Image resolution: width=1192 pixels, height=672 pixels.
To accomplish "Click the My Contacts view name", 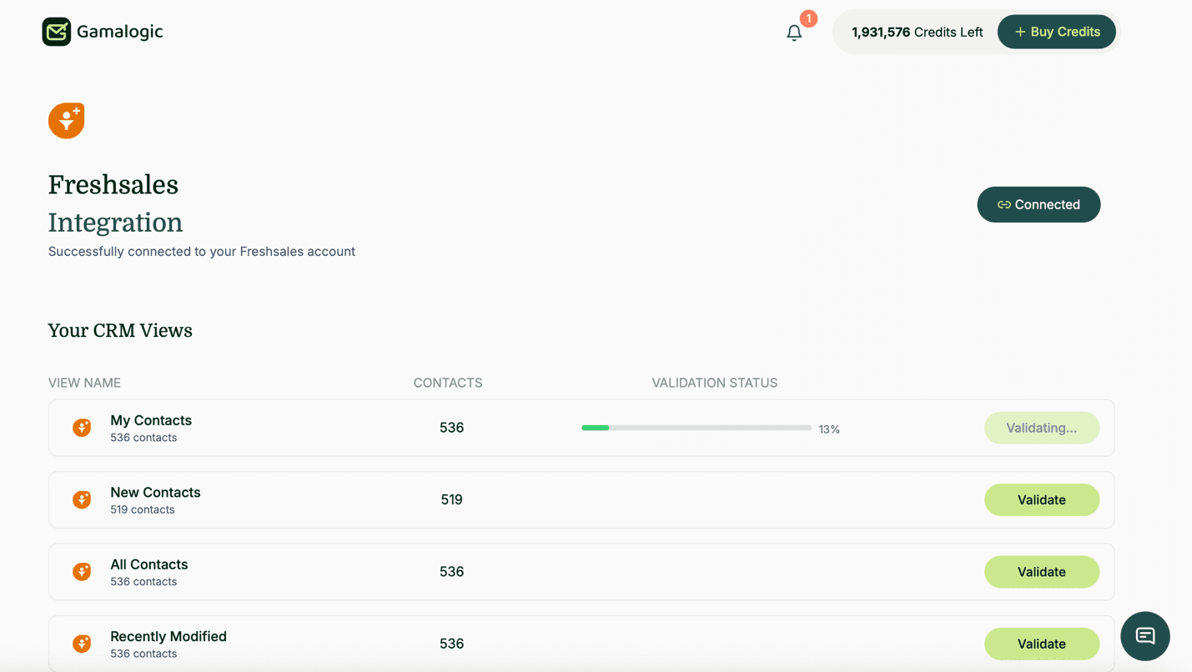I will (151, 420).
